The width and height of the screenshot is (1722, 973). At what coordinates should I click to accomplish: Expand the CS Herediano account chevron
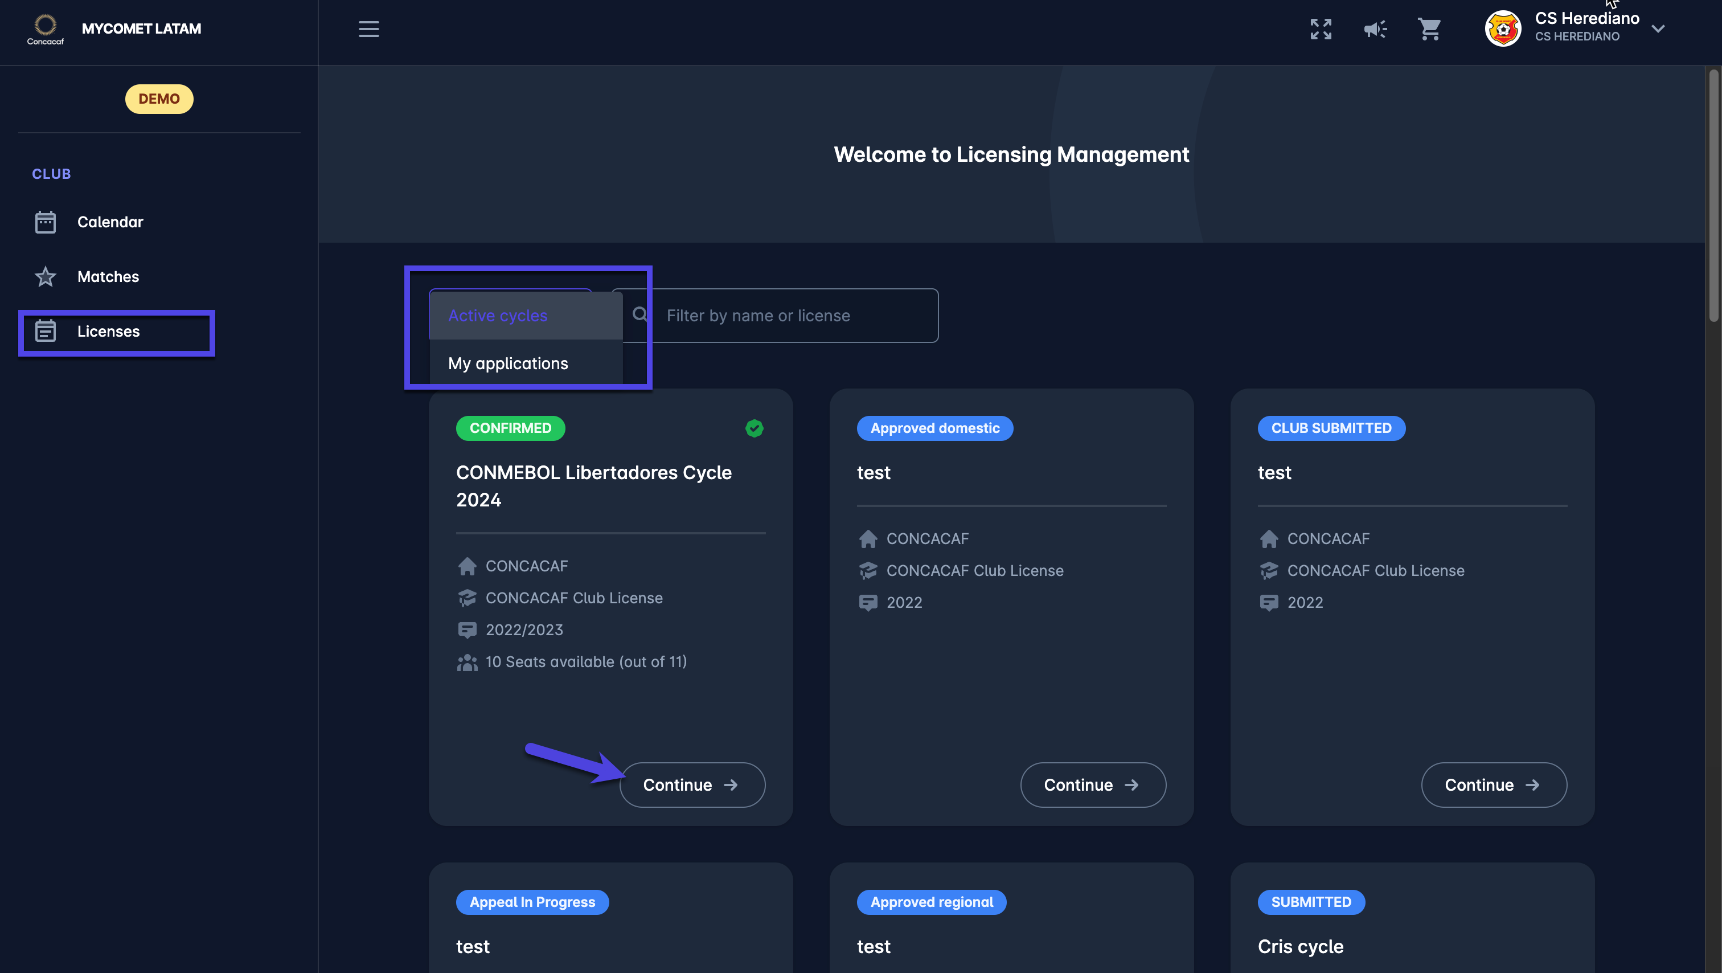tap(1658, 28)
